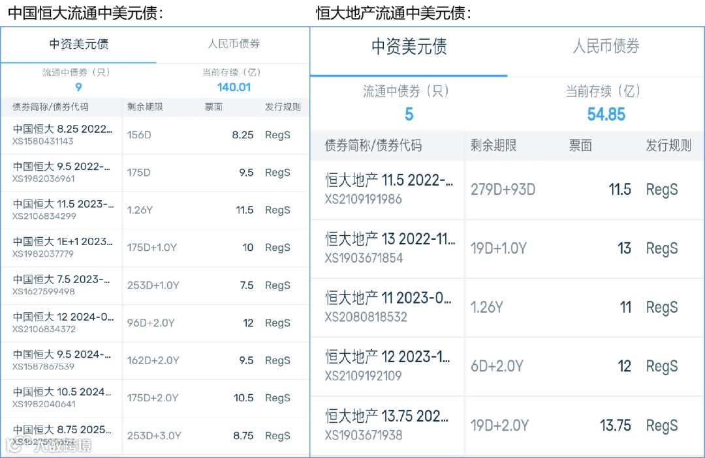Screen dimensions: 705x458
Task: Click bond code XS1982037779
Action: (42, 254)
